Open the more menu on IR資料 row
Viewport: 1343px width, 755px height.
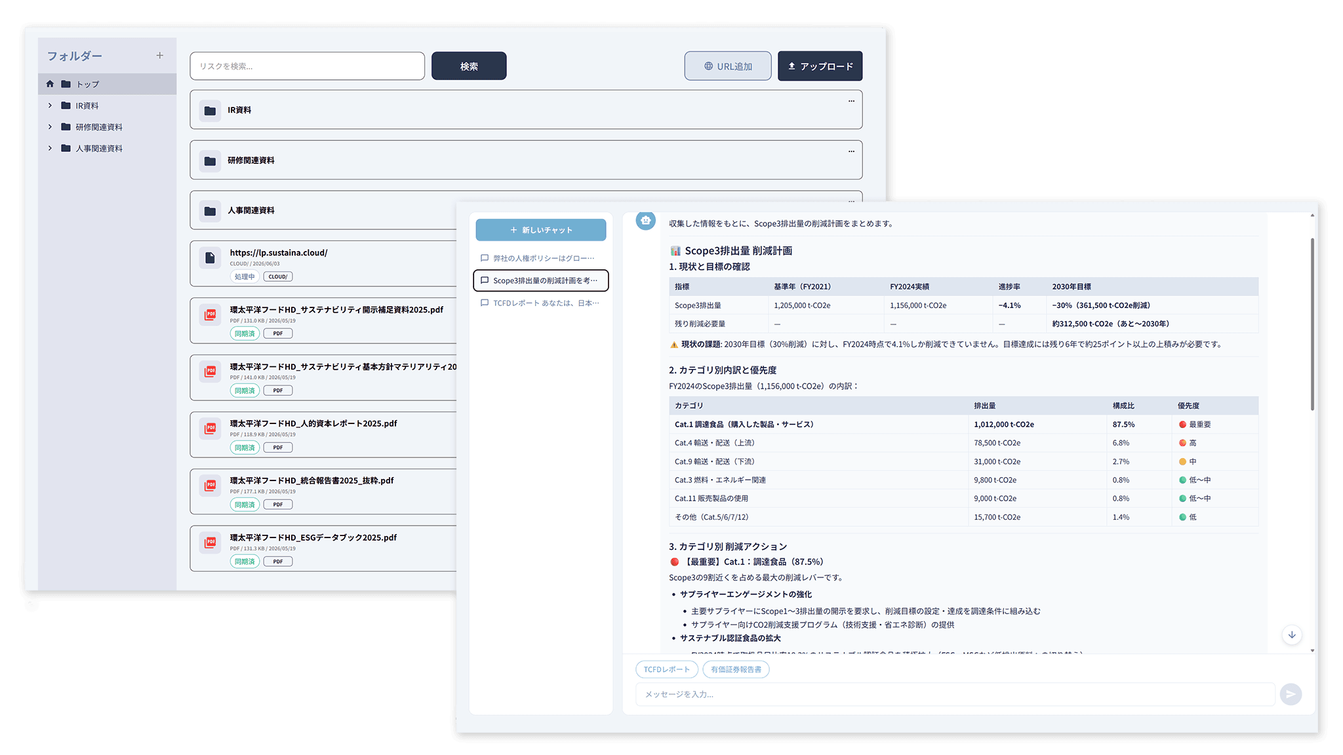[851, 101]
